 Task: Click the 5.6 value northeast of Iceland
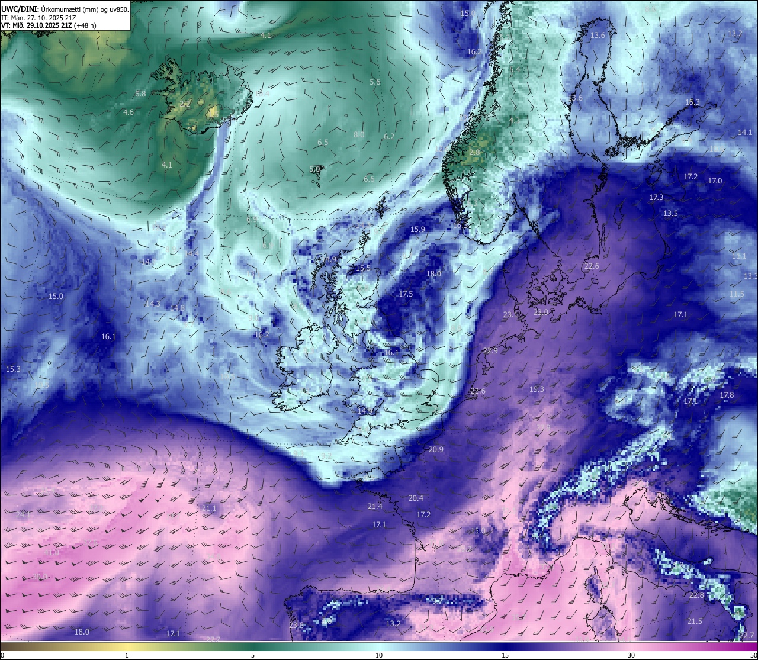pyautogui.click(x=375, y=82)
